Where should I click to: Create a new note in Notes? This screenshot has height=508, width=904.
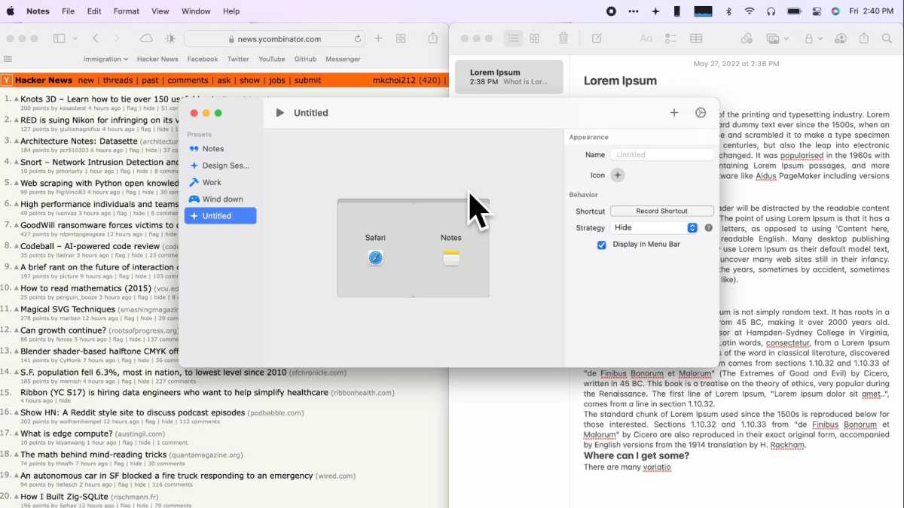(x=597, y=38)
